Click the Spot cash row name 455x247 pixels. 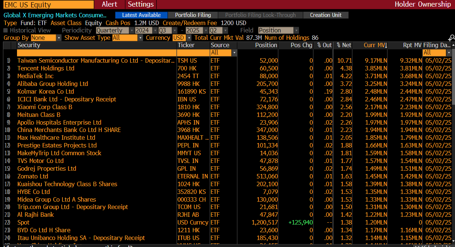[23, 222]
